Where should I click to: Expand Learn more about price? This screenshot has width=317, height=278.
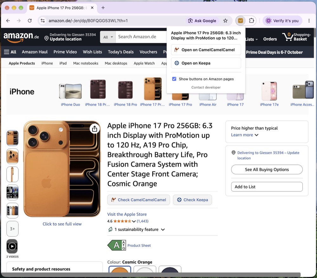click(245, 135)
